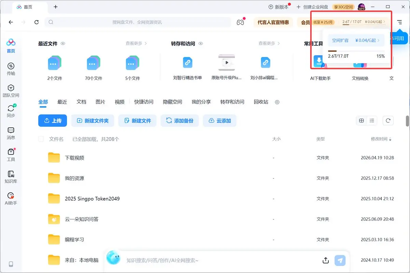This screenshot has width=410, height=273.
Task: Open the 知识库 knowledge base icon
Action: [11, 177]
